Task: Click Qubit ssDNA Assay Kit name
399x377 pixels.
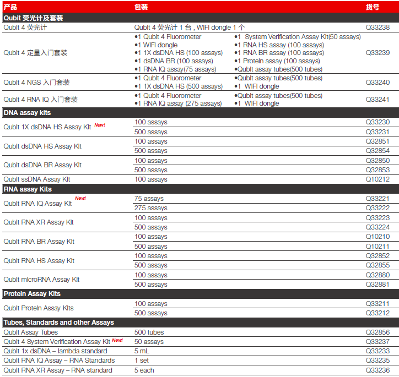Action: [37, 179]
